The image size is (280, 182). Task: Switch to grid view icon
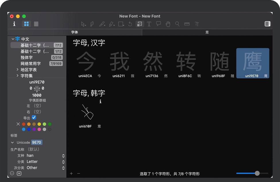click(26, 24)
